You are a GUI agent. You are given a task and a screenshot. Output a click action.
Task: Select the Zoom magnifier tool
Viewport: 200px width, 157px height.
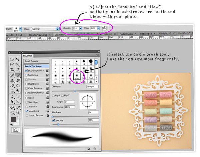pyautogui.click(x=18, y=113)
